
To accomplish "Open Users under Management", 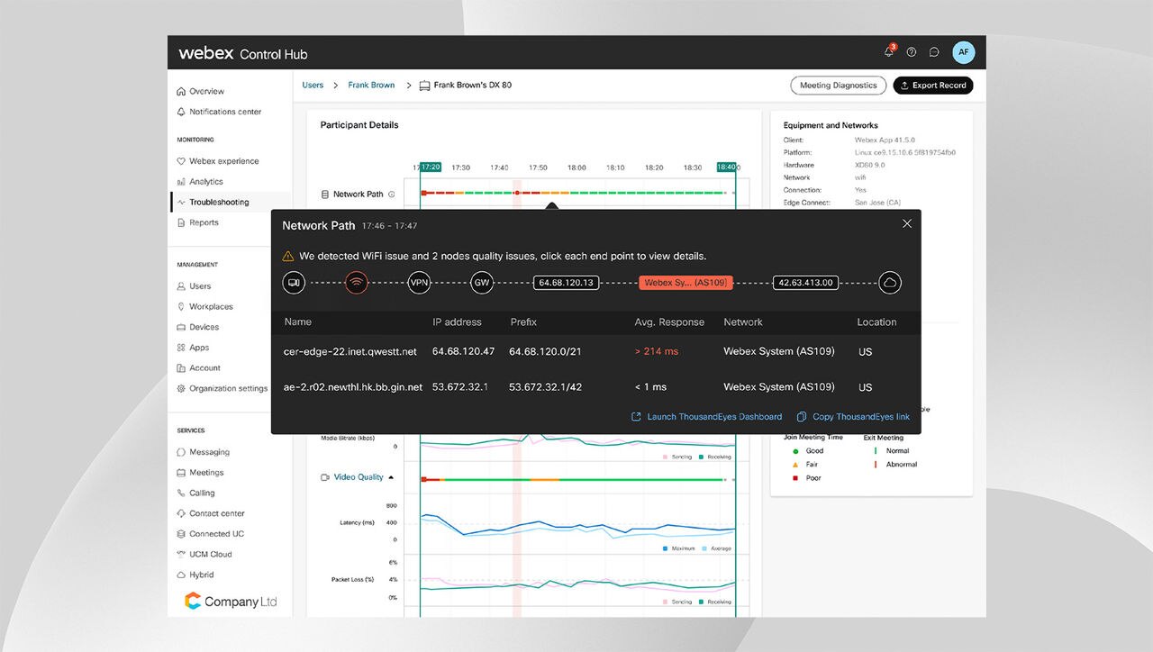I will tap(194, 286).
